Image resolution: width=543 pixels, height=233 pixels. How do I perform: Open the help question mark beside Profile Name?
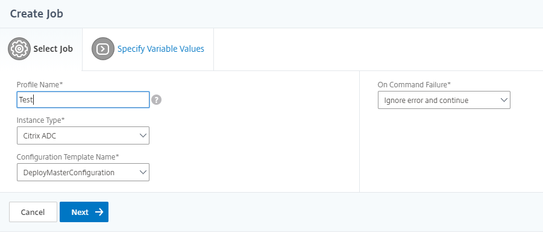157,100
